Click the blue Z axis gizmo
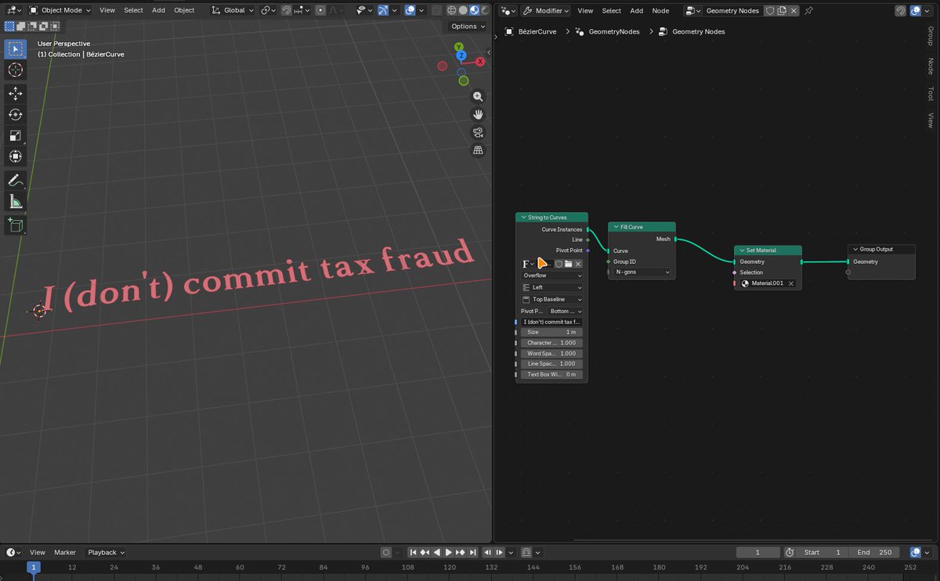The width and height of the screenshot is (940, 581). tap(460, 56)
